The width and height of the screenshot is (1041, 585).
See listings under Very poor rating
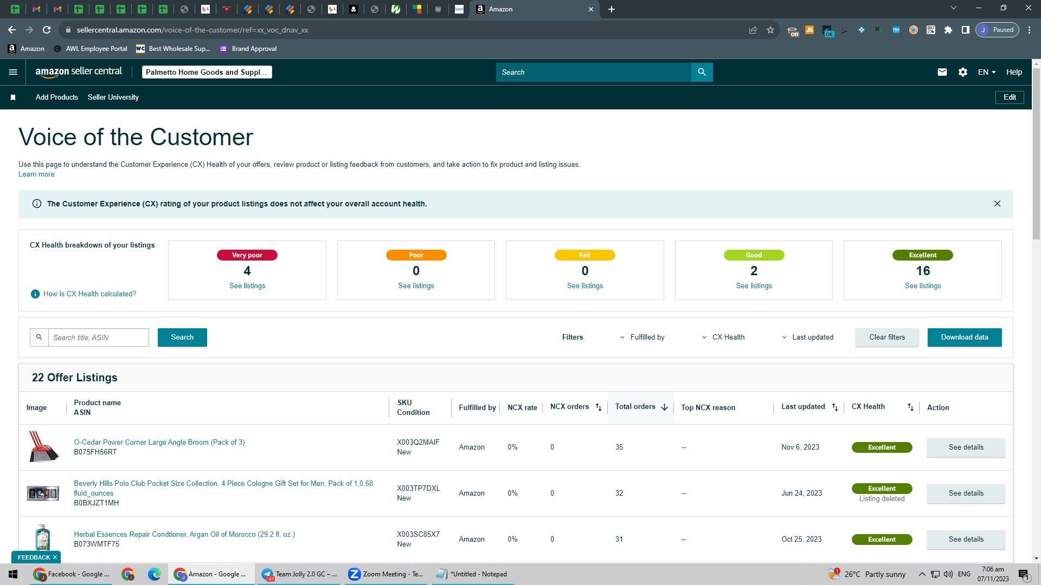click(247, 286)
